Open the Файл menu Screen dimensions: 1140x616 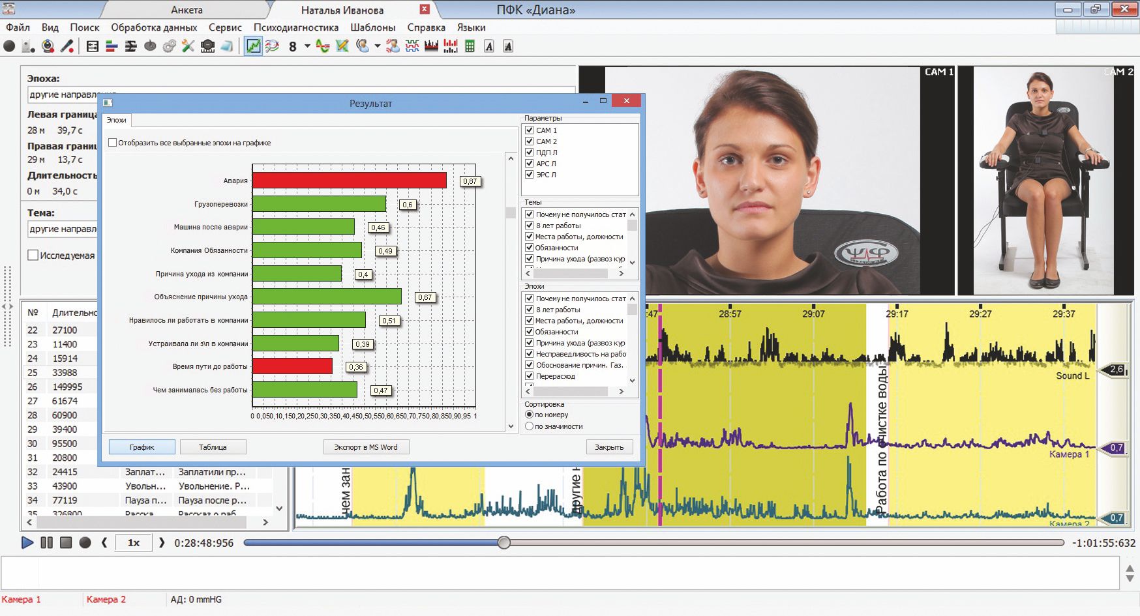point(18,27)
